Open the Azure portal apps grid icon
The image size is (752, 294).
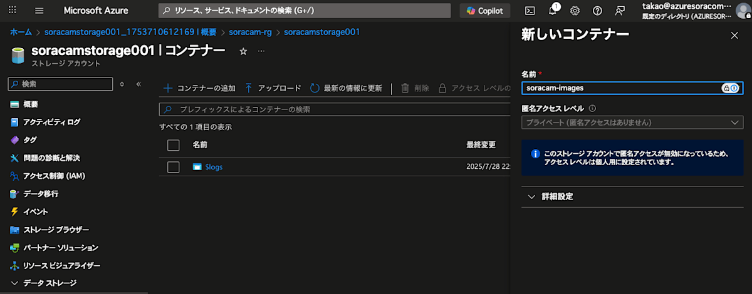[13, 11]
